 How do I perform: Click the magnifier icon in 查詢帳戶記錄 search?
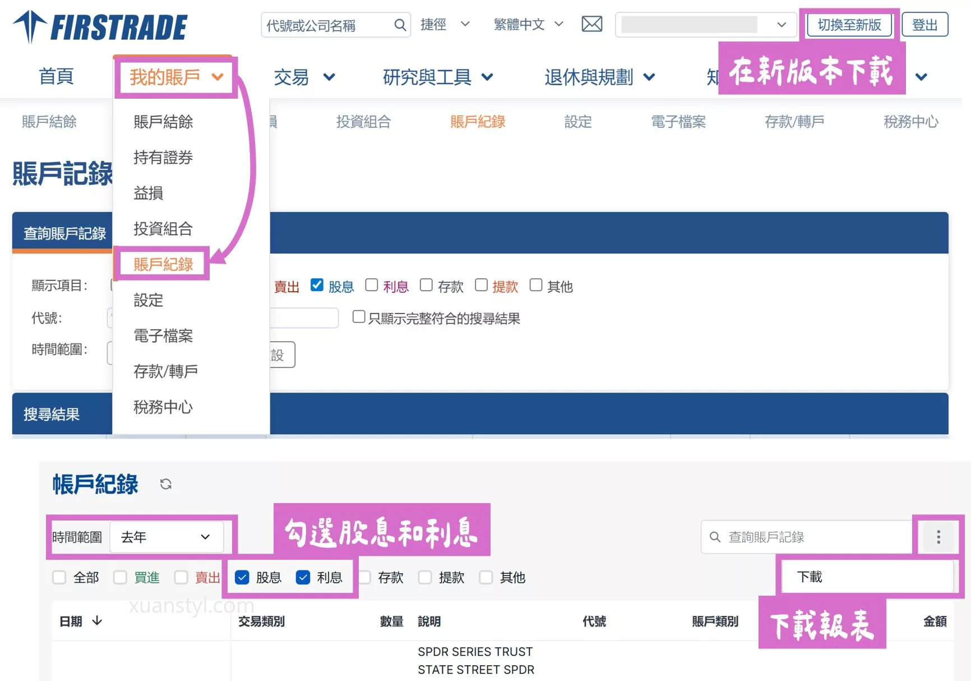pyautogui.click(x=715, y=537)
